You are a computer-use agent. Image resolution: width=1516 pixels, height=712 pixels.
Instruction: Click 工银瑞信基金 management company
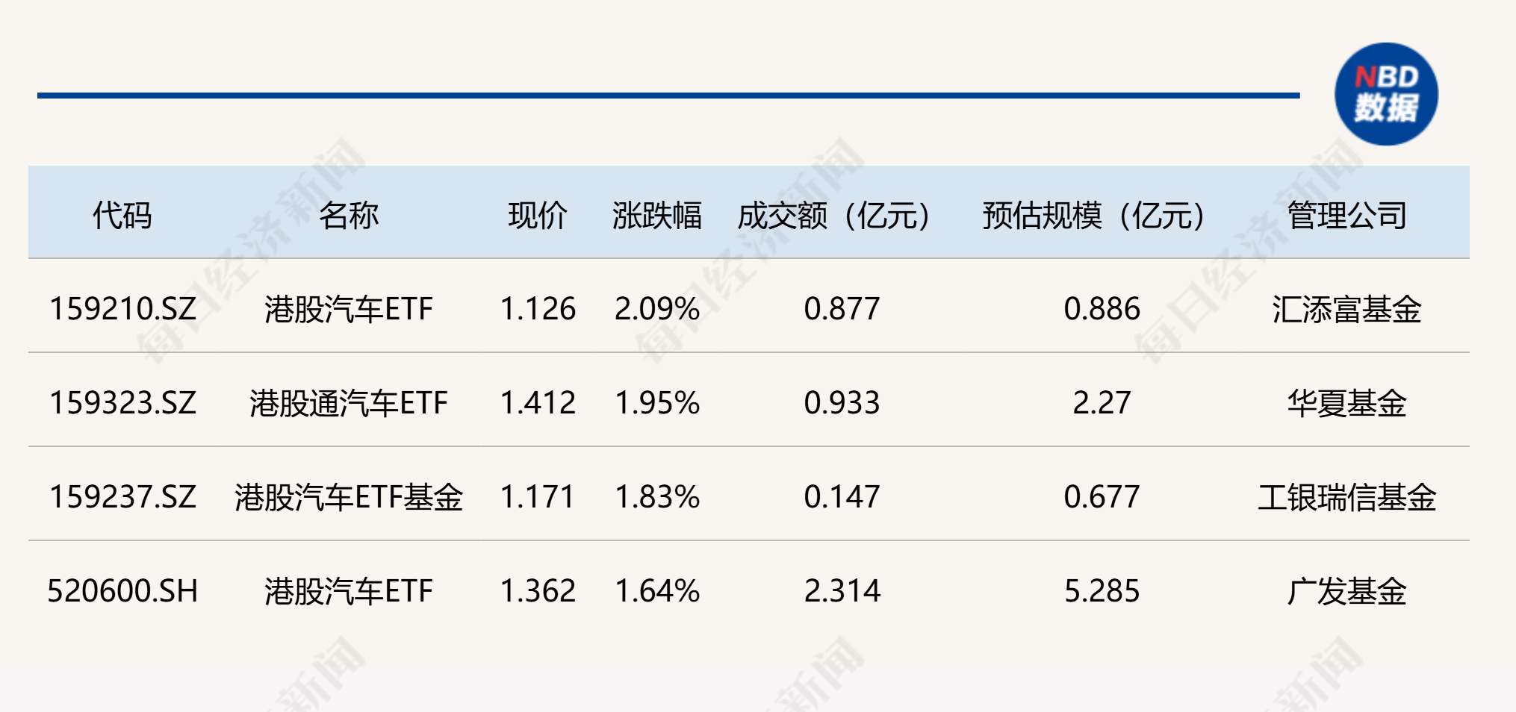click(x=1347, y=497)
